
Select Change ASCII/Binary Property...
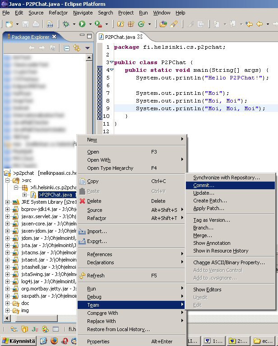[230, 262]
